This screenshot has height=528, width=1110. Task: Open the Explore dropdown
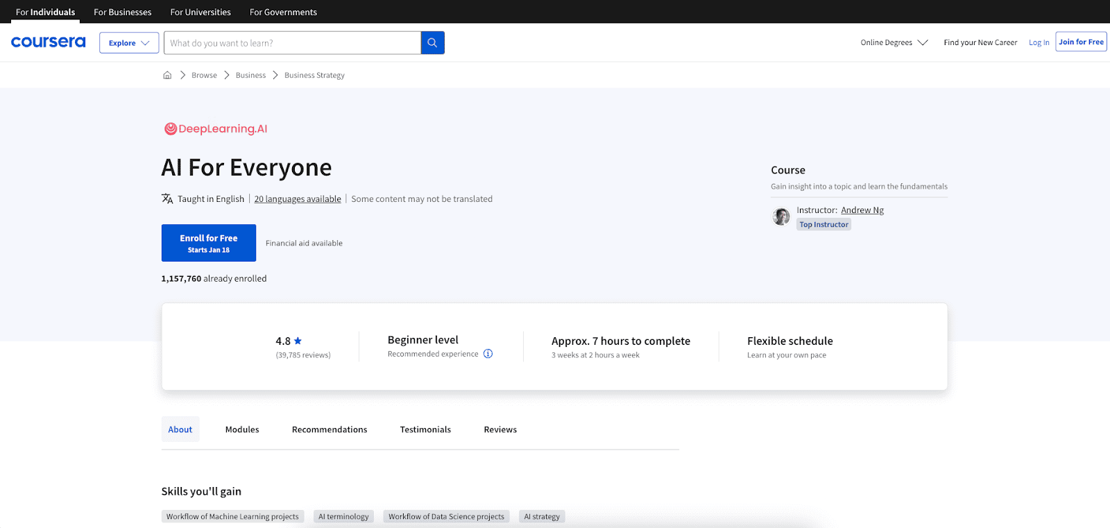coord(129,43)
